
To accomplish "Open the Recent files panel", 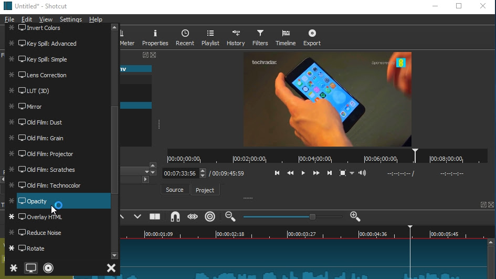I will [x=185, y=38].
